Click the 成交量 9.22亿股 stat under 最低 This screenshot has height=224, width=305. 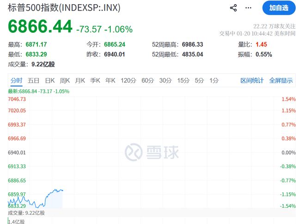coord(31,64)
